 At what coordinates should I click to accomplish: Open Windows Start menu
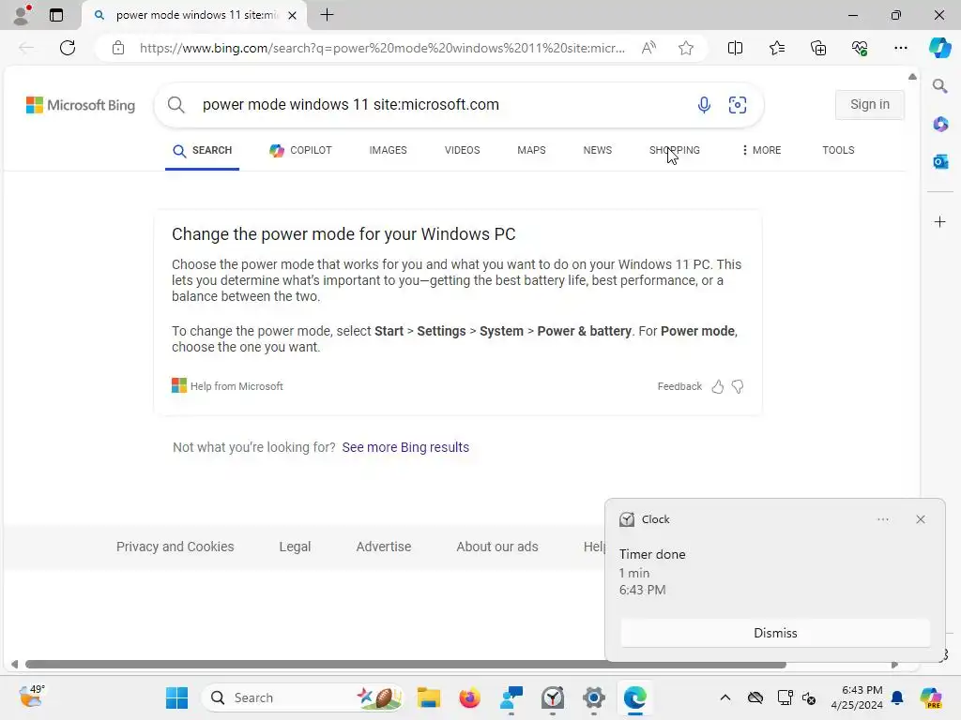coord(176,697)
